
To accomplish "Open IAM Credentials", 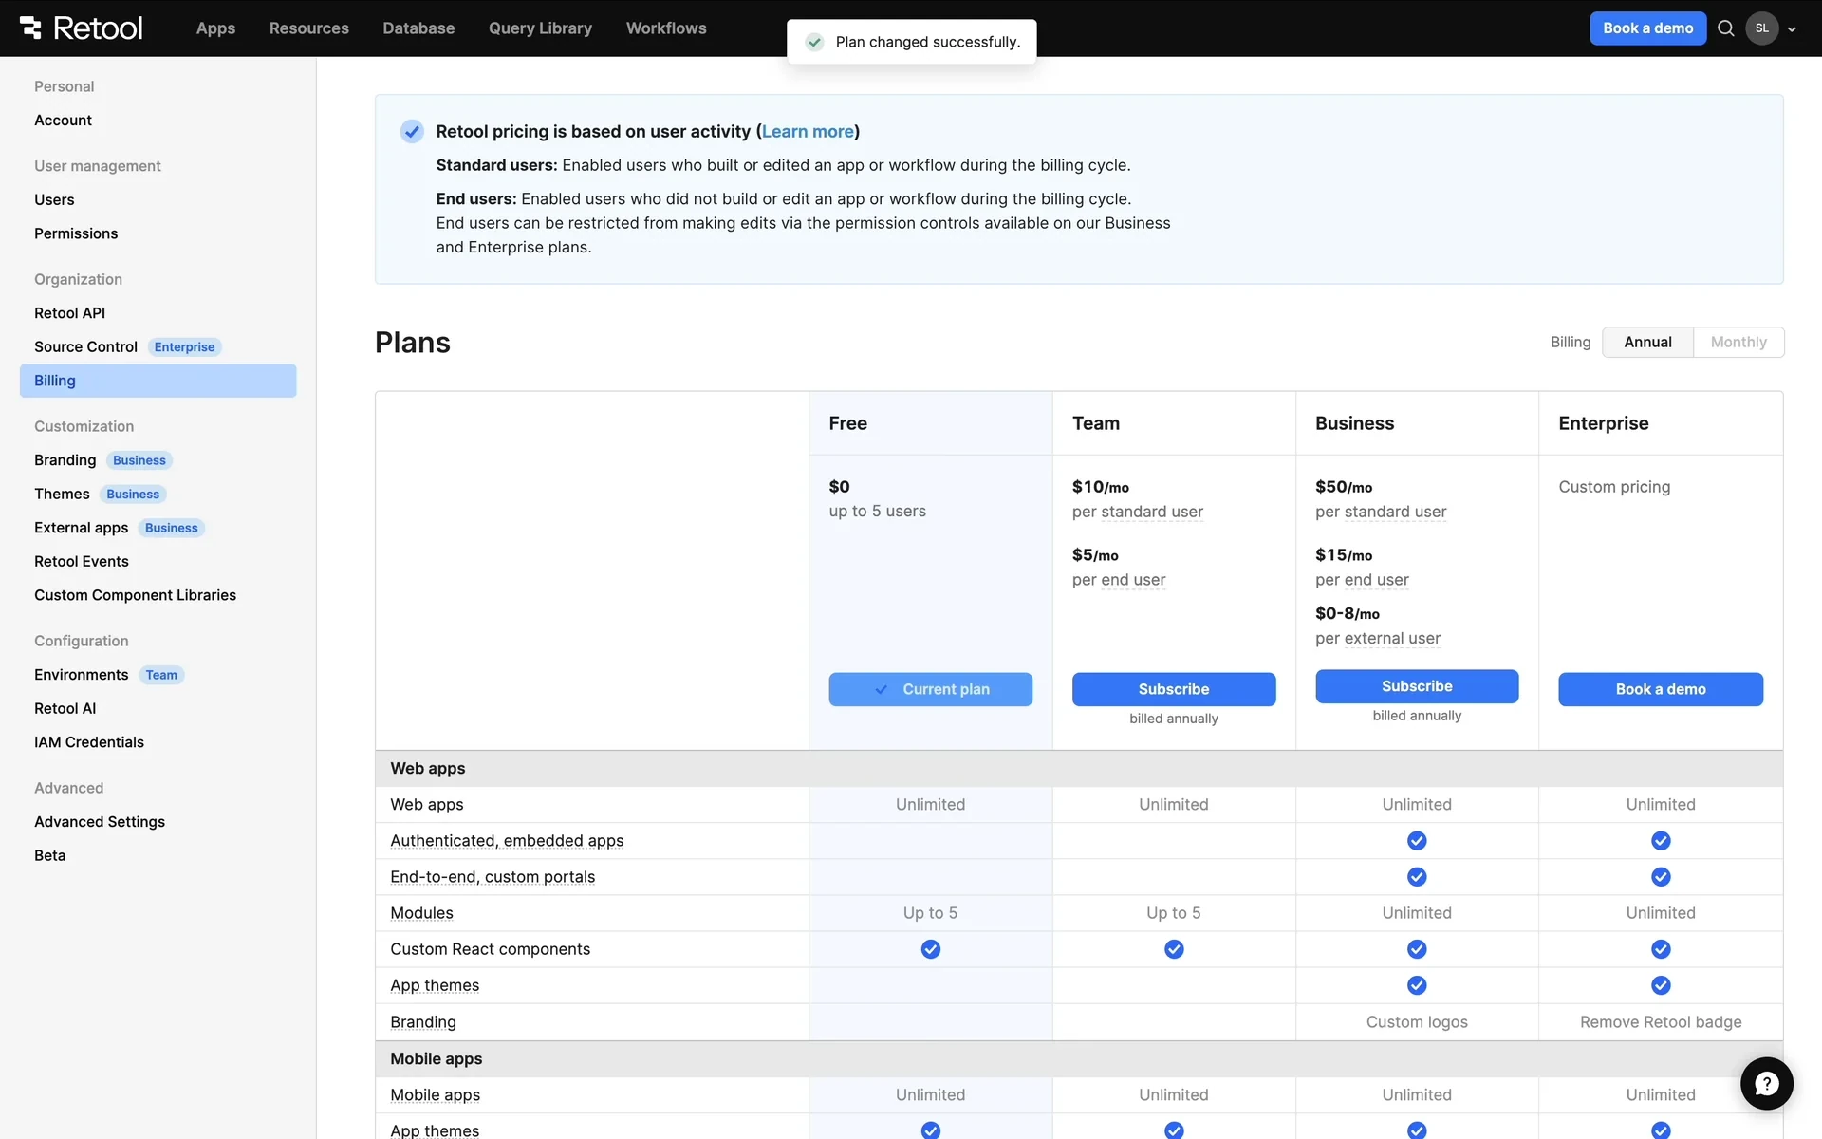I will tap(89, 742).
